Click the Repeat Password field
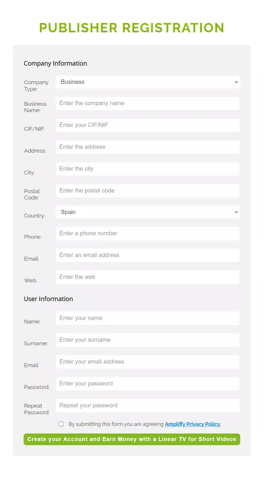Screen dimensions: 264x479 [x=147, y=406]
